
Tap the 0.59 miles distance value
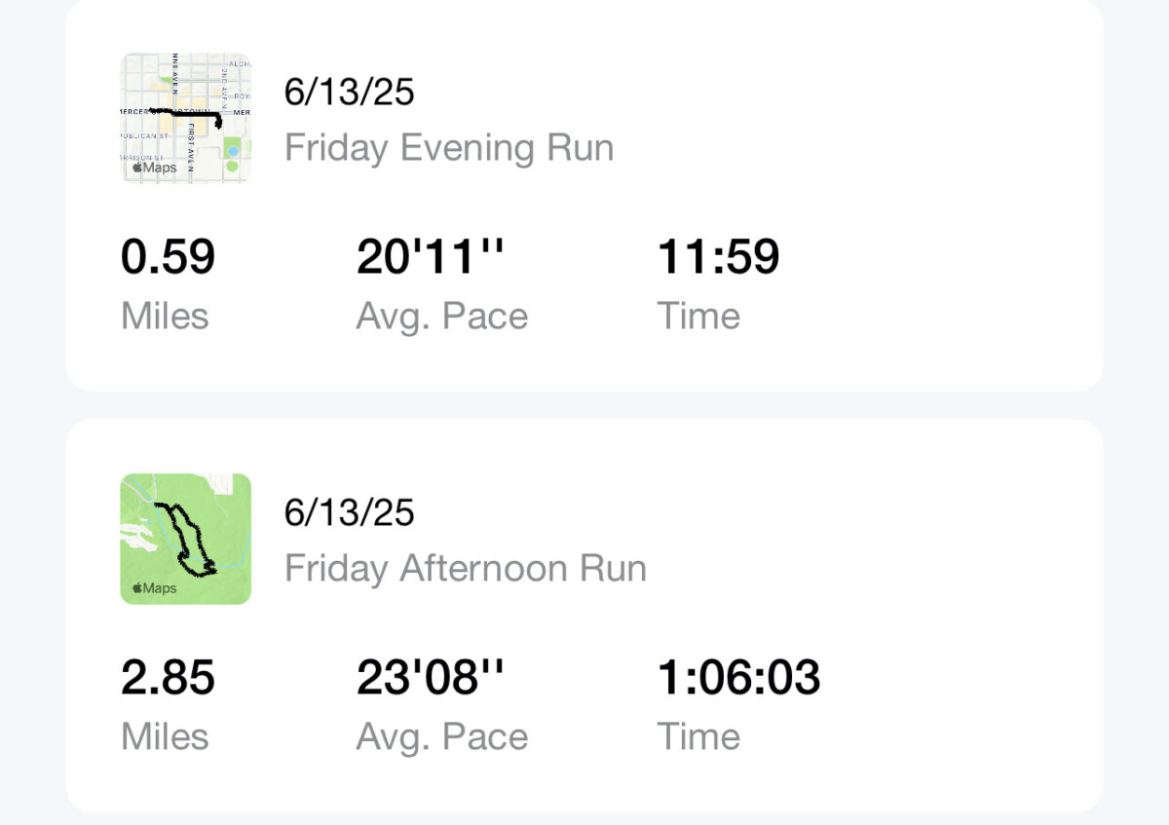[168, 258]
